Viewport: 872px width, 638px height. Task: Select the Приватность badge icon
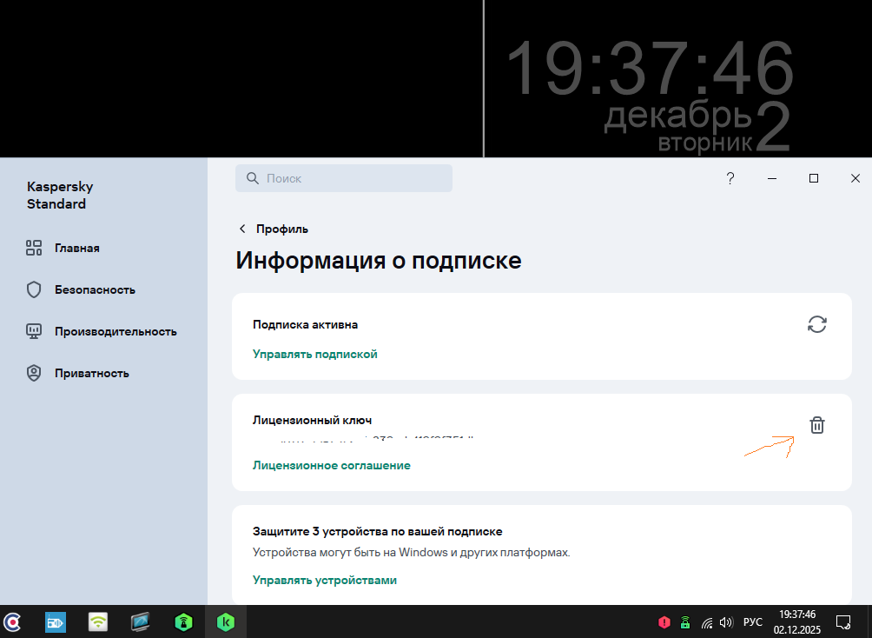click(34, 373)
